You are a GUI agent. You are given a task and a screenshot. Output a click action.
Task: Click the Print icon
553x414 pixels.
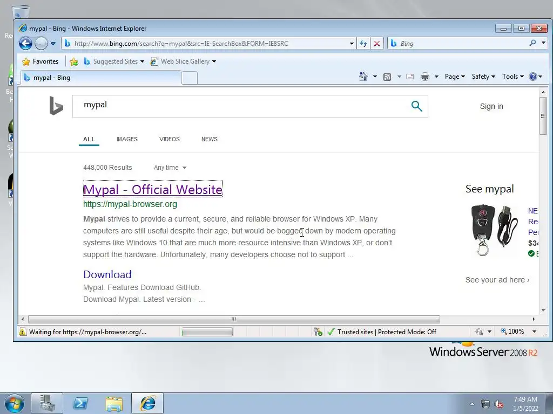point(425,77)
